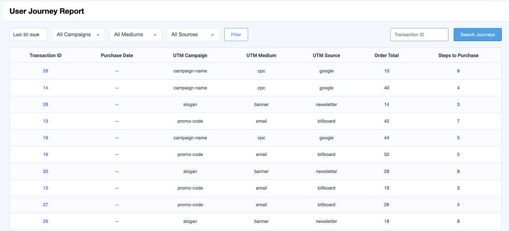Image resolution: width=509 pixels, height=231 pixels.
Task: Select order total value 18
Action: 387,221
